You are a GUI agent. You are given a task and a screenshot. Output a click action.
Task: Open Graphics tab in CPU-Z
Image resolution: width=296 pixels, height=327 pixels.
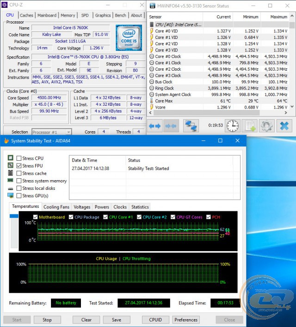click(103, 15)
